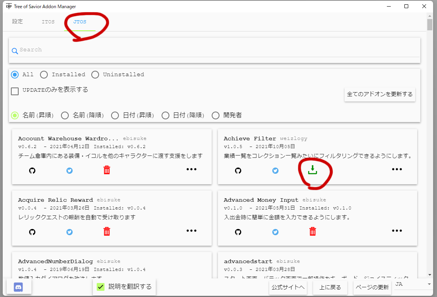
Task: Delete Acquire Relic Reward using trash icon
Action: pyautogui.click(x=107, y=231)
